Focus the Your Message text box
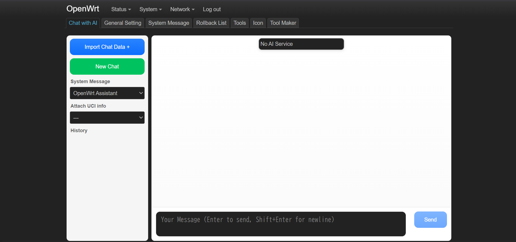This screenshot has height=242, width=516. [x=281, y=224]
